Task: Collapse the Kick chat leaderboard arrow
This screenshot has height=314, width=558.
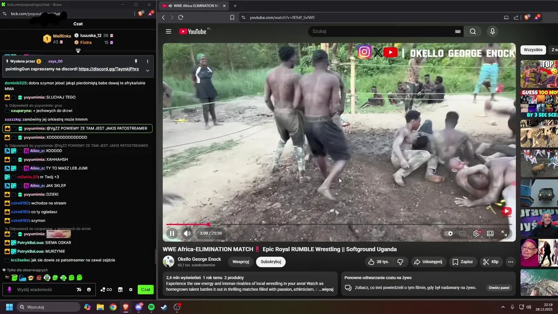Action: (x=78, y=51)
